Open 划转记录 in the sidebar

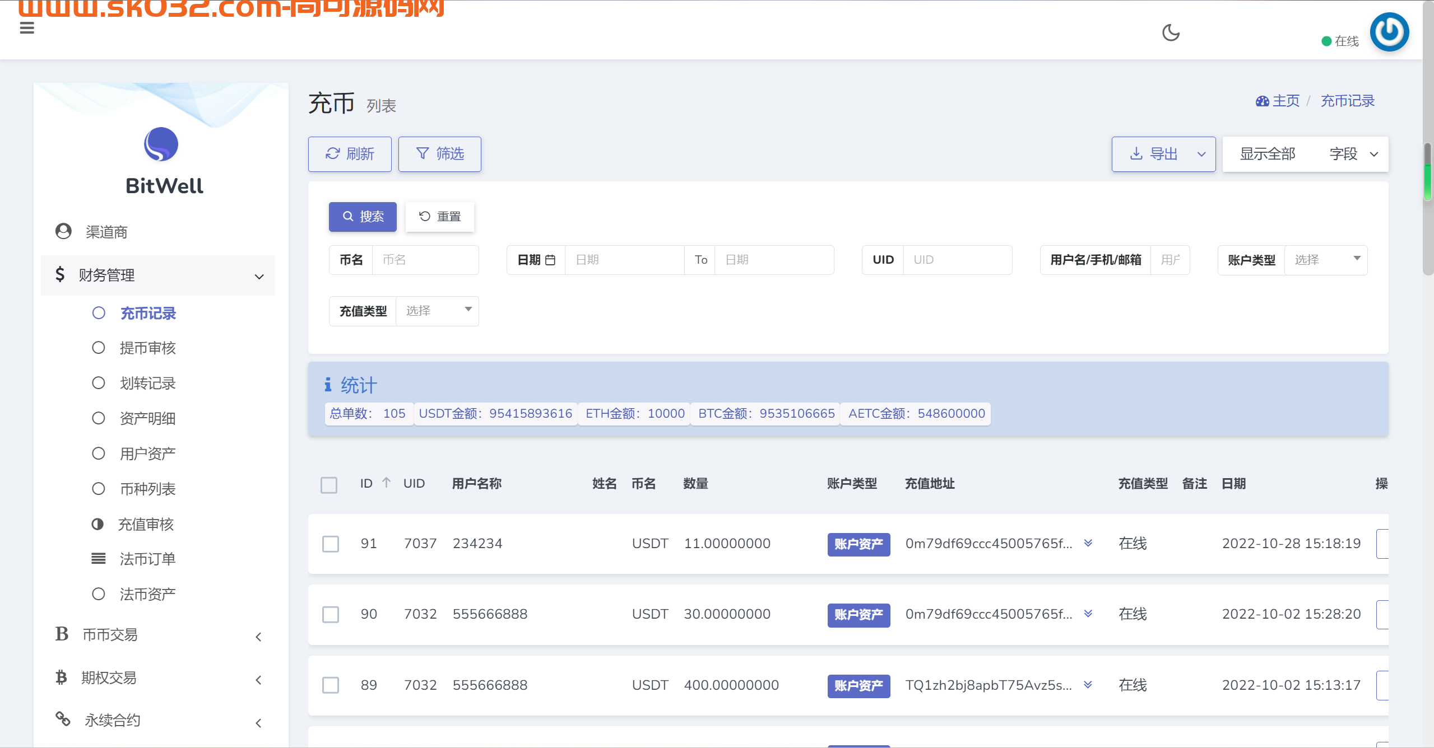click(148, 383)
